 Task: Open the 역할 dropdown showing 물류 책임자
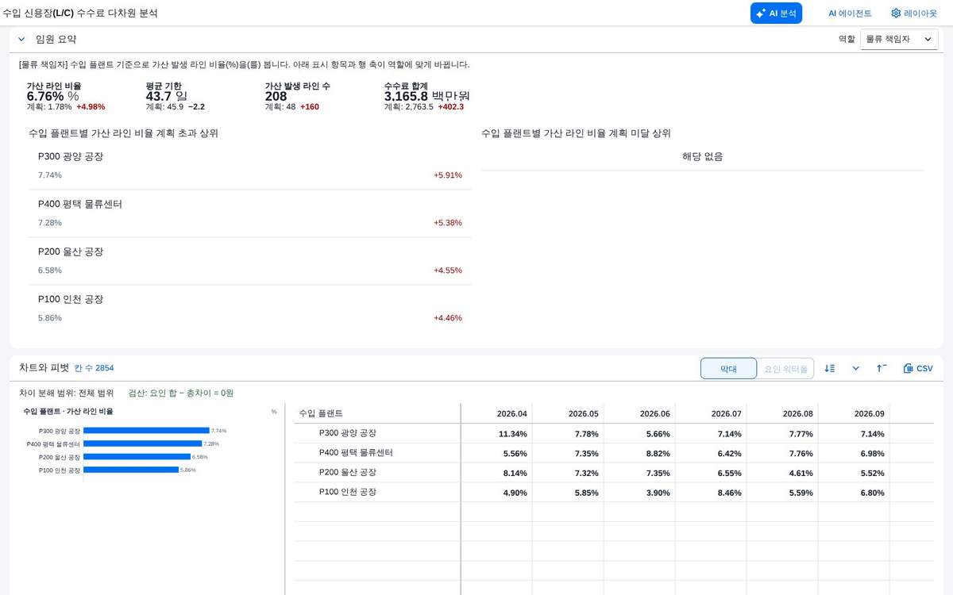click(899, 39)
